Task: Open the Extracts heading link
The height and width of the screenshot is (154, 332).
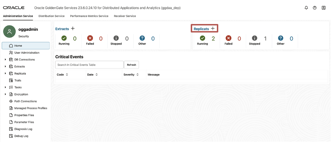Action: click(62, 29)
